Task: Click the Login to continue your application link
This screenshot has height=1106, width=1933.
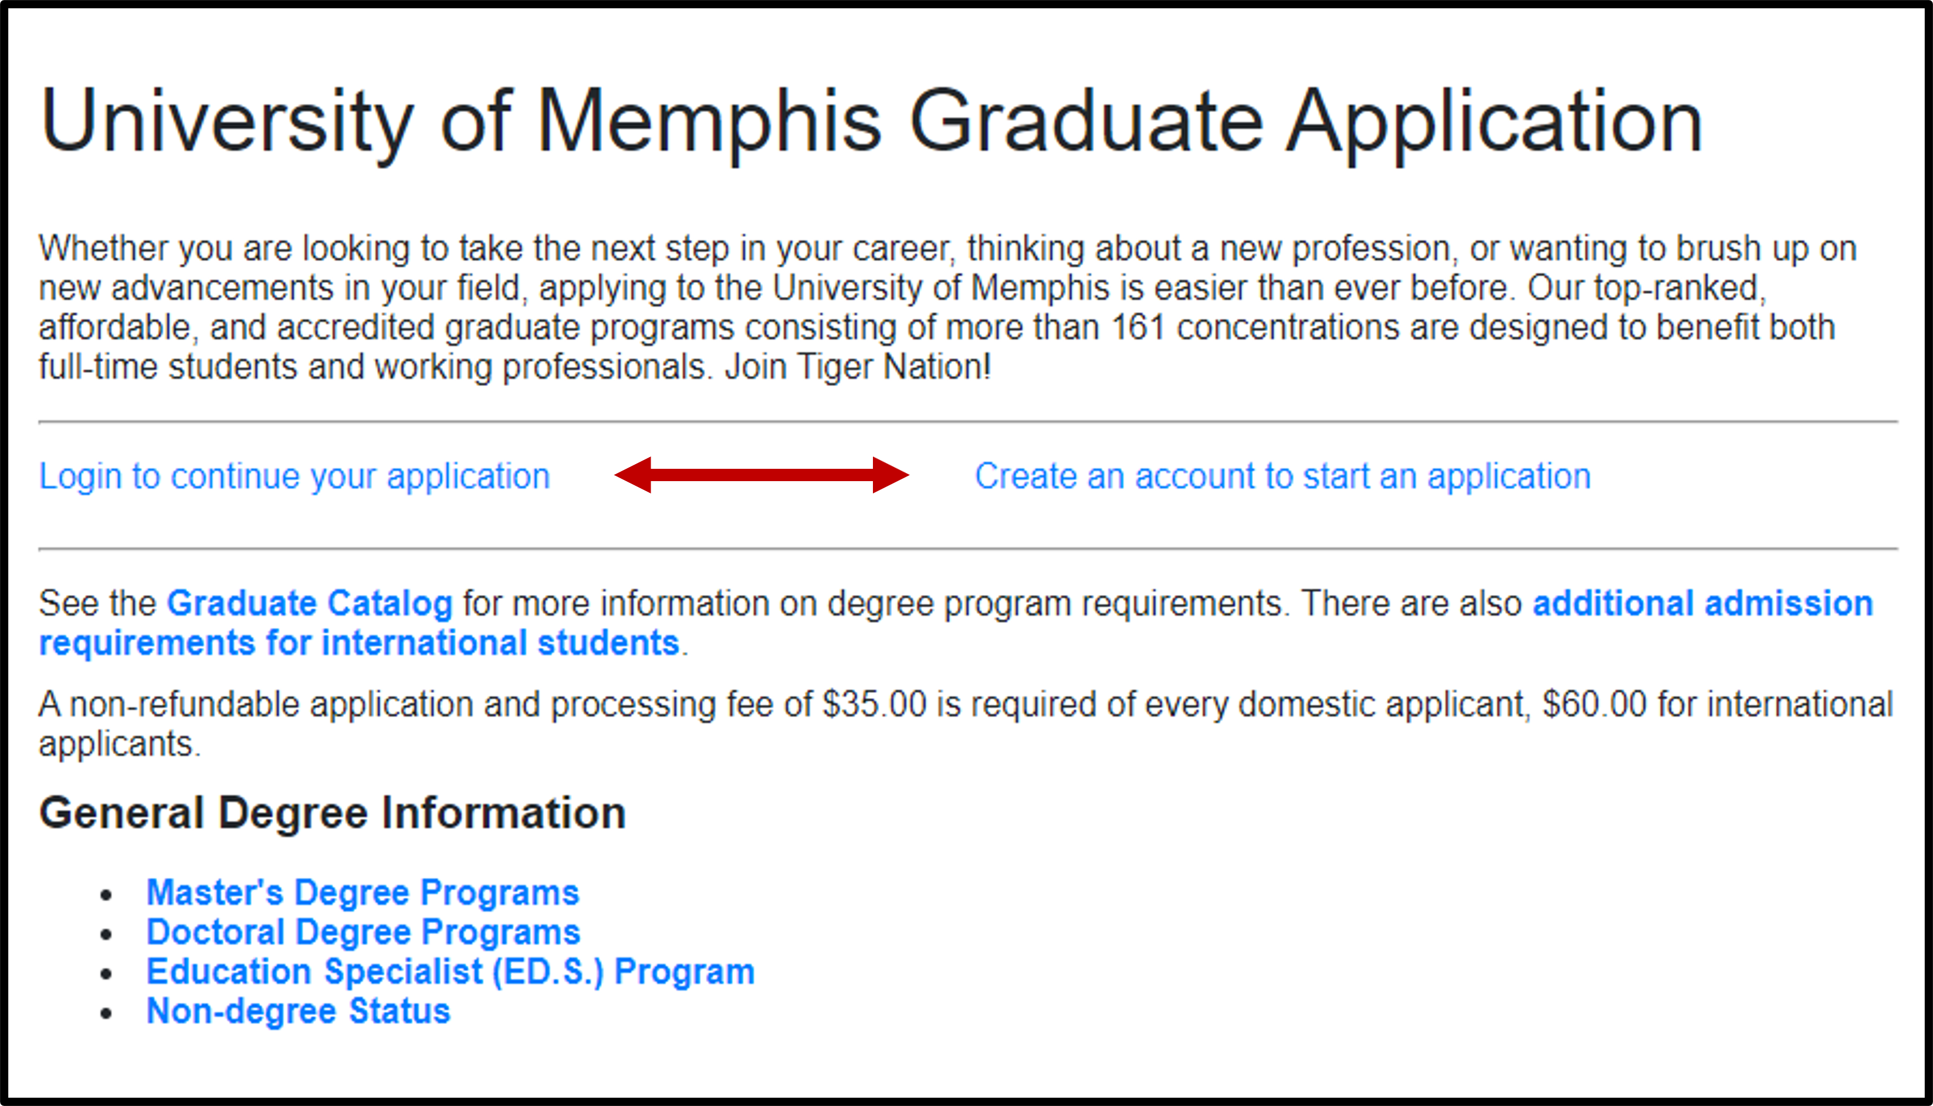Action: (294, 477)
